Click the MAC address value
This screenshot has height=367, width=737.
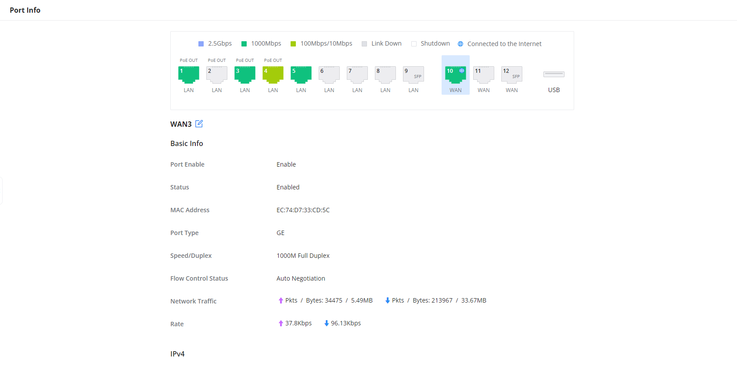click(x=303, y=210)
